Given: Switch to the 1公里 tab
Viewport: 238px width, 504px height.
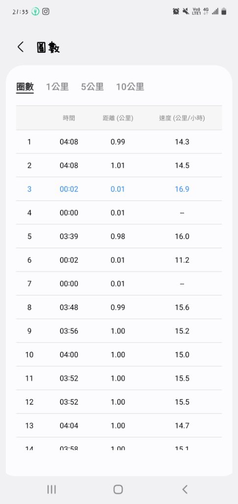Looking at the screenshot, I should pyautogui.click(x=57, y=87).
